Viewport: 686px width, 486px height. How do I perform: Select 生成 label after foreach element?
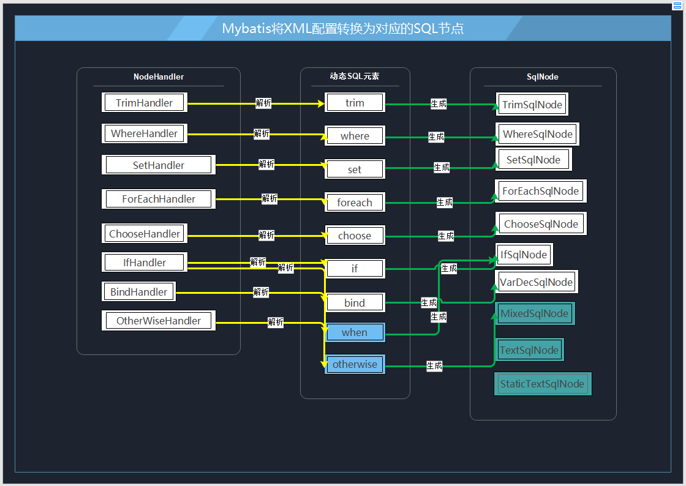445,202
